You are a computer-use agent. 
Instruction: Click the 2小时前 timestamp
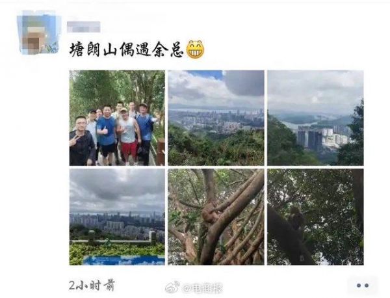92,285
